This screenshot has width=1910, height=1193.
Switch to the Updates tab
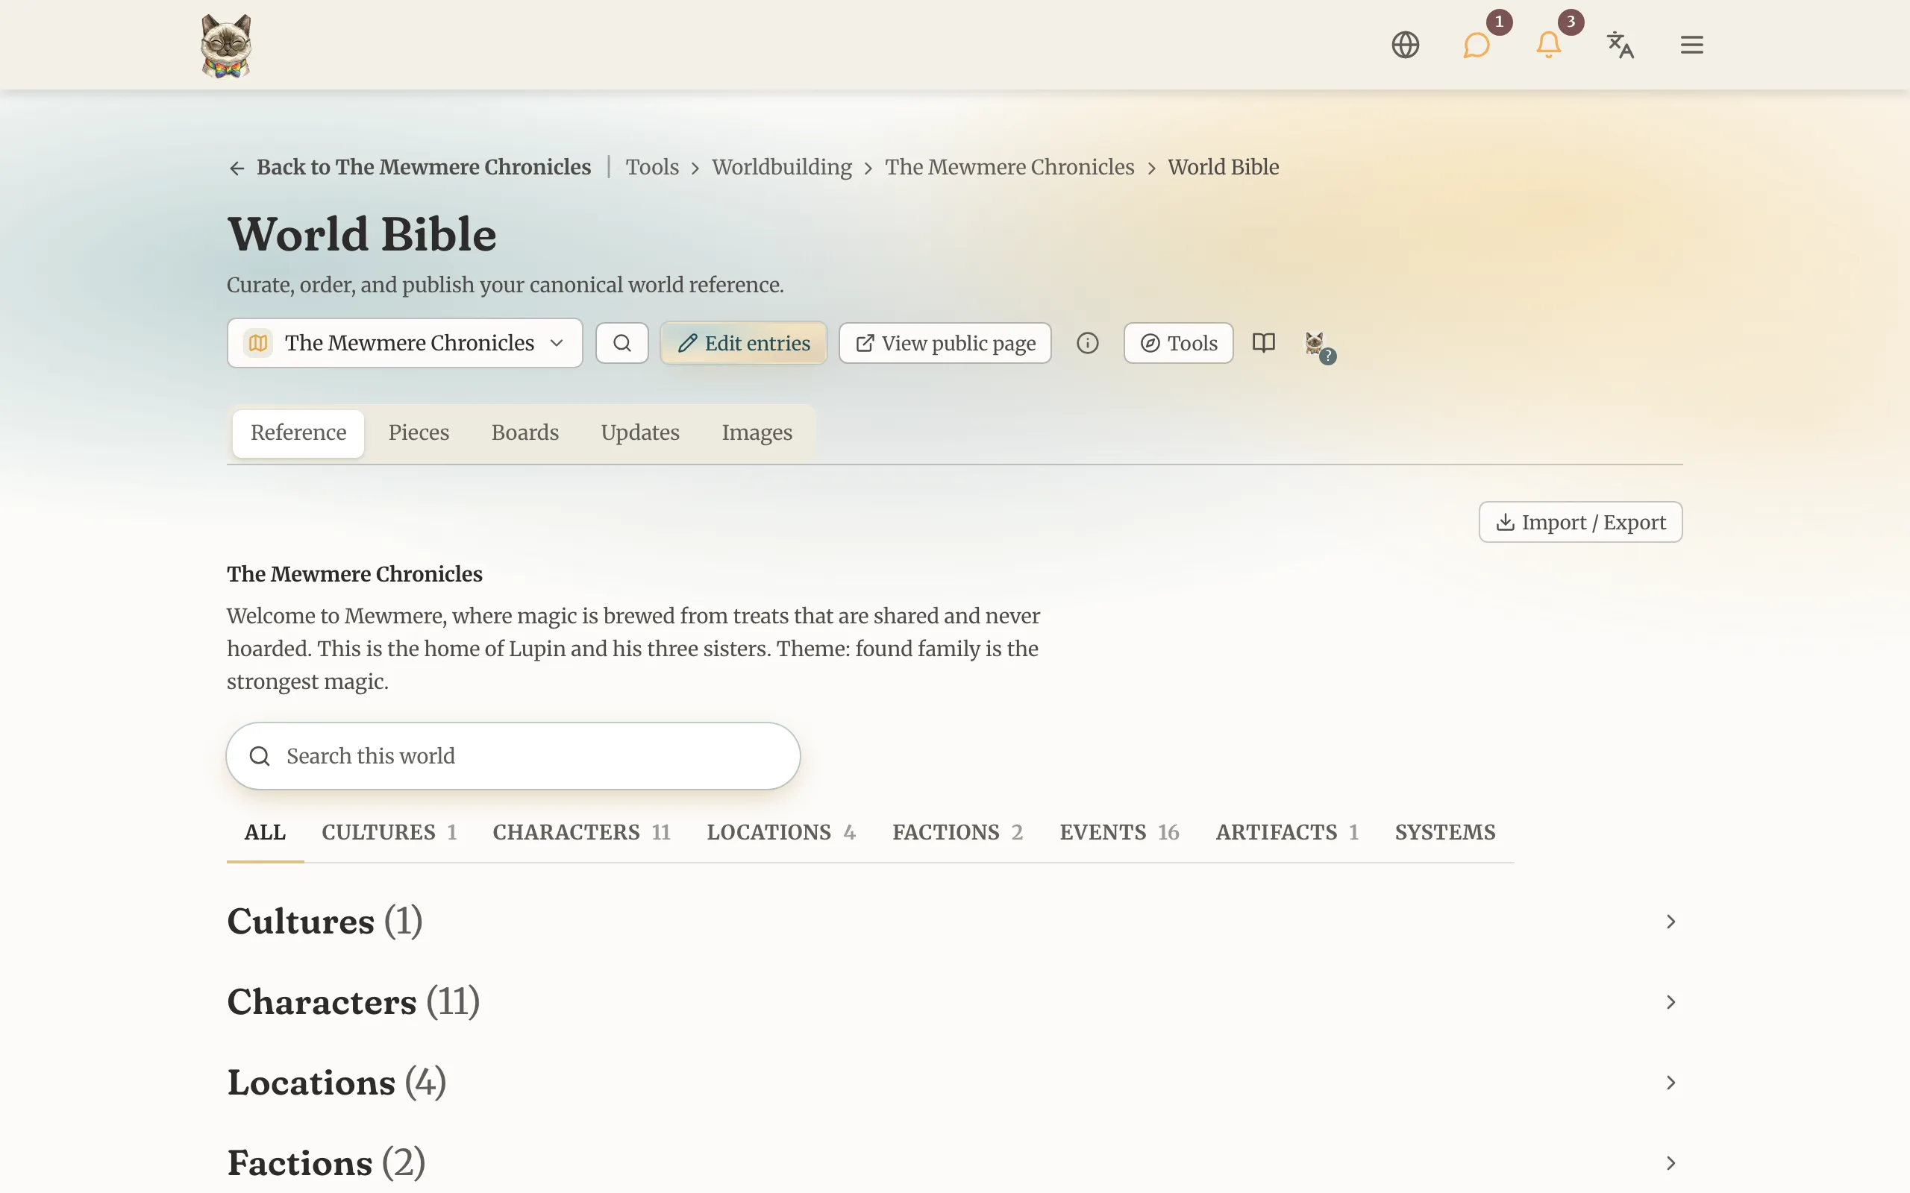(x=640, y=433)
